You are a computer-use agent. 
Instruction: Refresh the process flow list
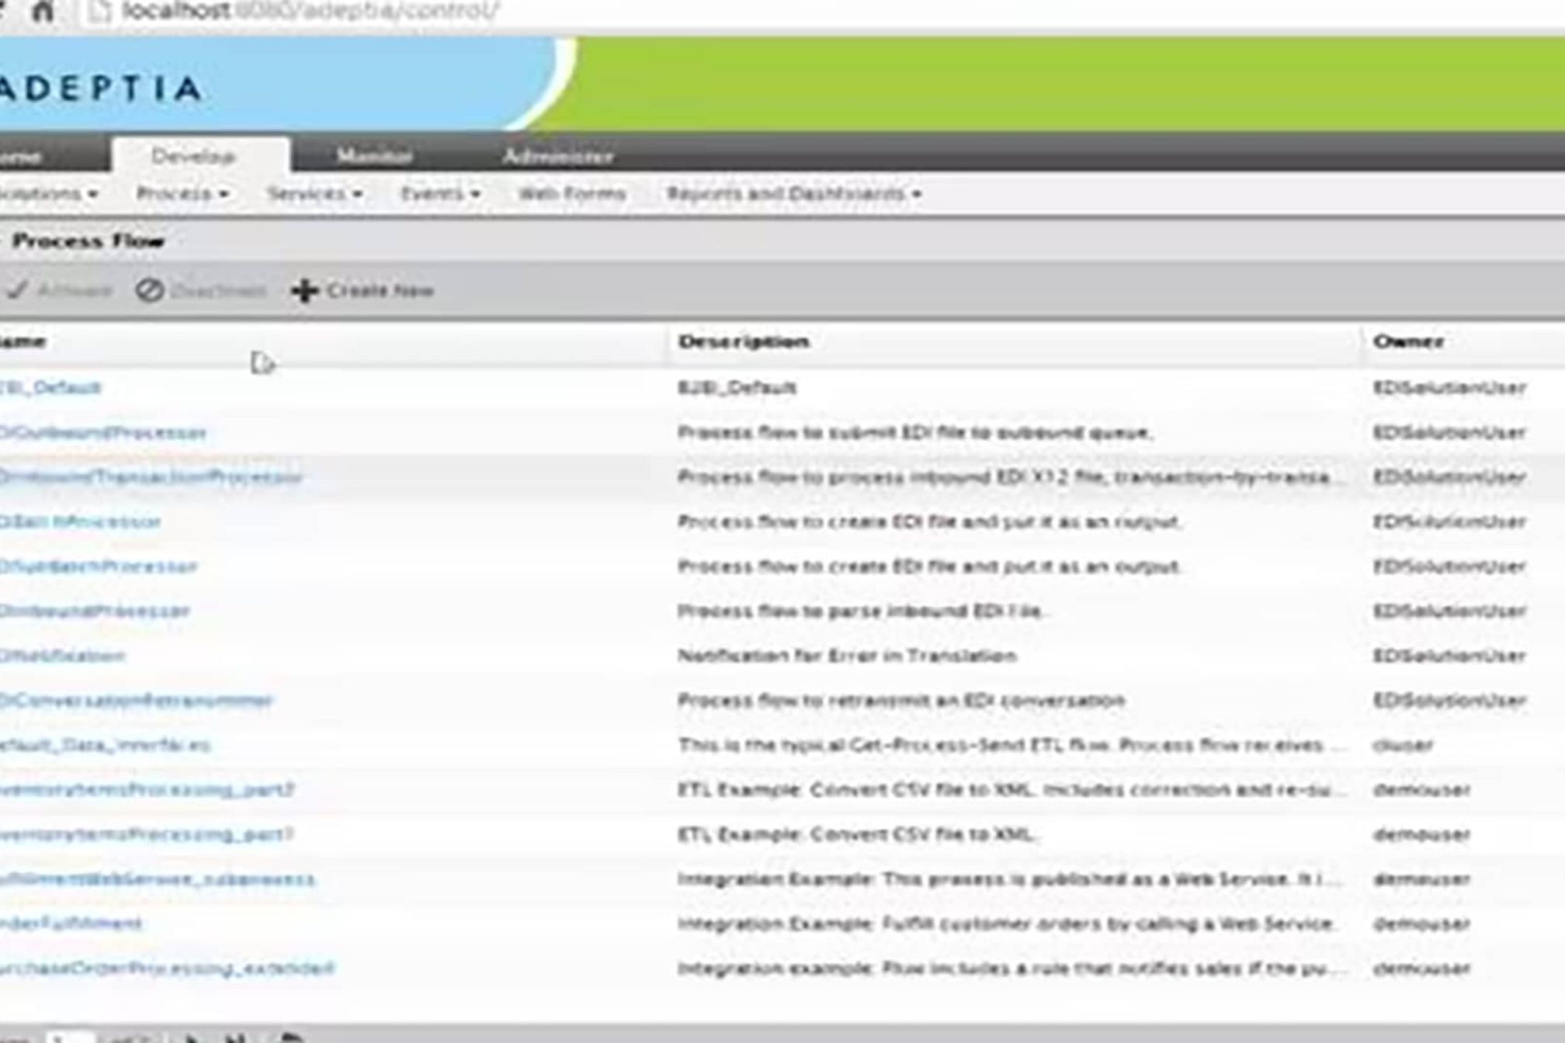tap(291, 1038)
